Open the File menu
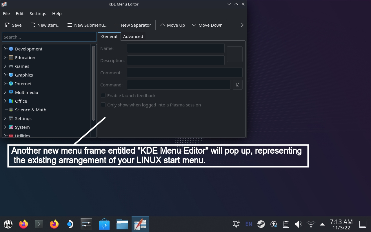Viewport: 371px width, 232px height. pos(6,13)
